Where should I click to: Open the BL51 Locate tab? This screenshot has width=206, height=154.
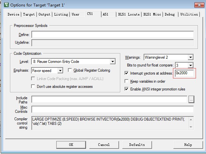tap(129, 14)
